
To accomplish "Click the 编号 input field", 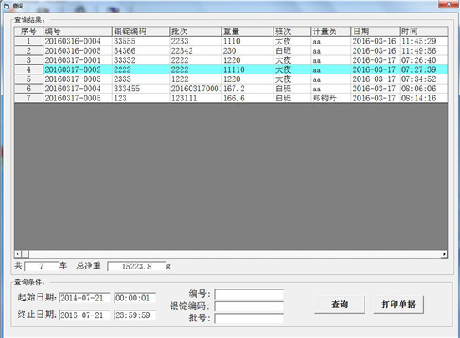I will [x=248, y=294].
